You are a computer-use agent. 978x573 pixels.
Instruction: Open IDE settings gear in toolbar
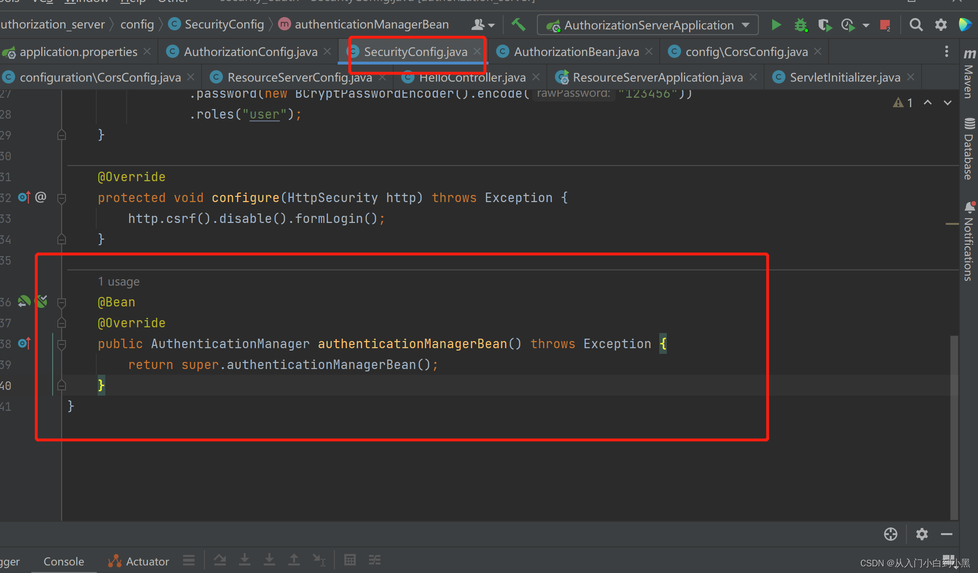pyautogui.click(x=941, y=25)
